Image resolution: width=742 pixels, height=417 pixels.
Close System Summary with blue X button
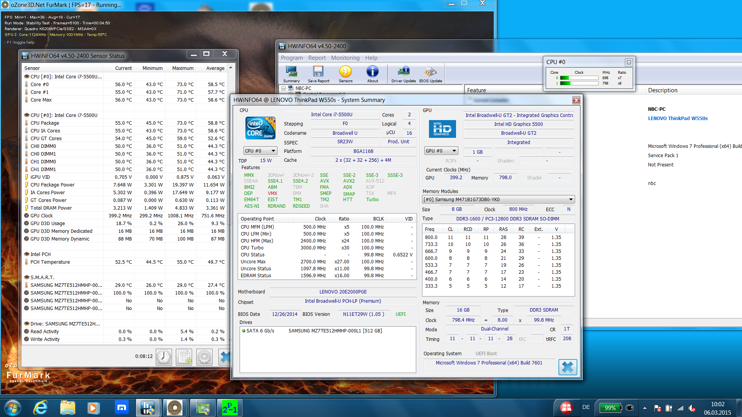coord(567,367)
